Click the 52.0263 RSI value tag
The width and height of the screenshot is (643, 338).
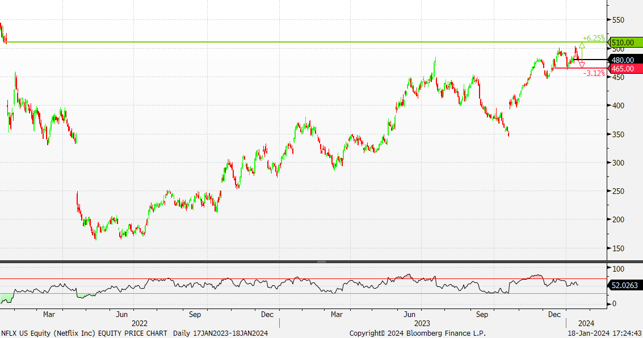click(x=625, y=286)
